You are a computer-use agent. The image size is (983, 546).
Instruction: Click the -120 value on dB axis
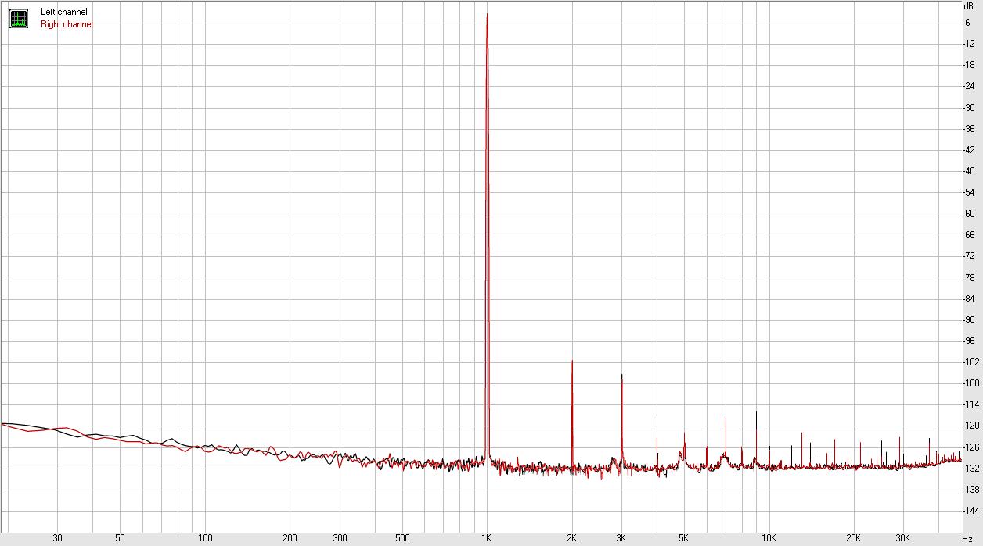pos(971,426)
